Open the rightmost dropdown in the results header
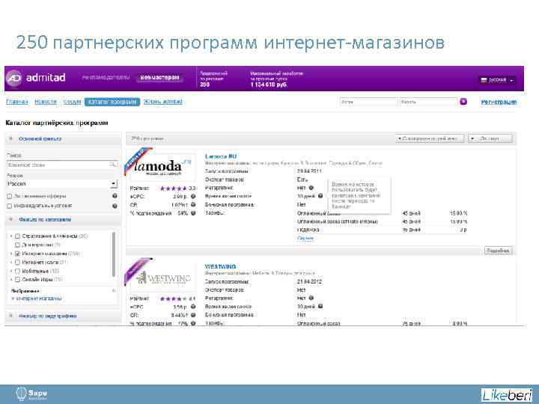The width and height of the screenshot is (539, 404). [x=490, y=138]
